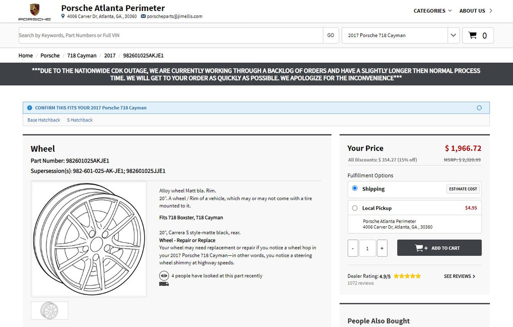Click the GO search button

pos(331,36)
